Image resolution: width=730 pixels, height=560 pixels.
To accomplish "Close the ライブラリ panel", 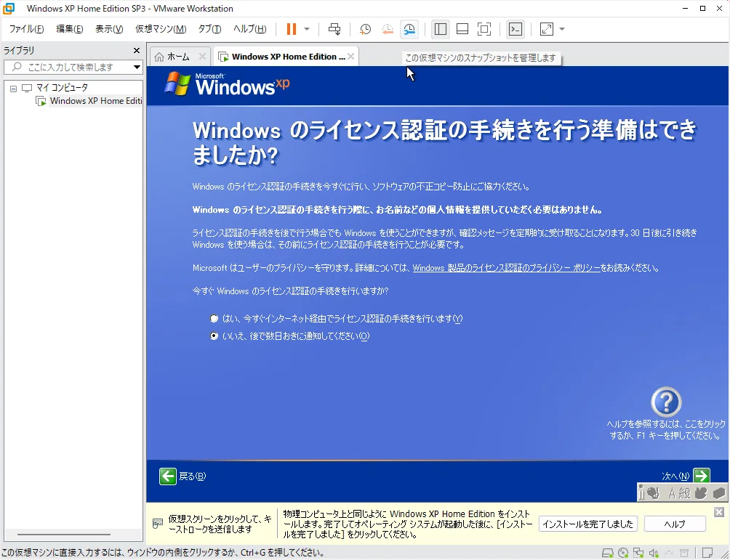I will 137,50.
